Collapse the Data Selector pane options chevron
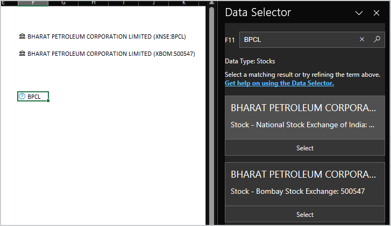 (x=359, y=13)
